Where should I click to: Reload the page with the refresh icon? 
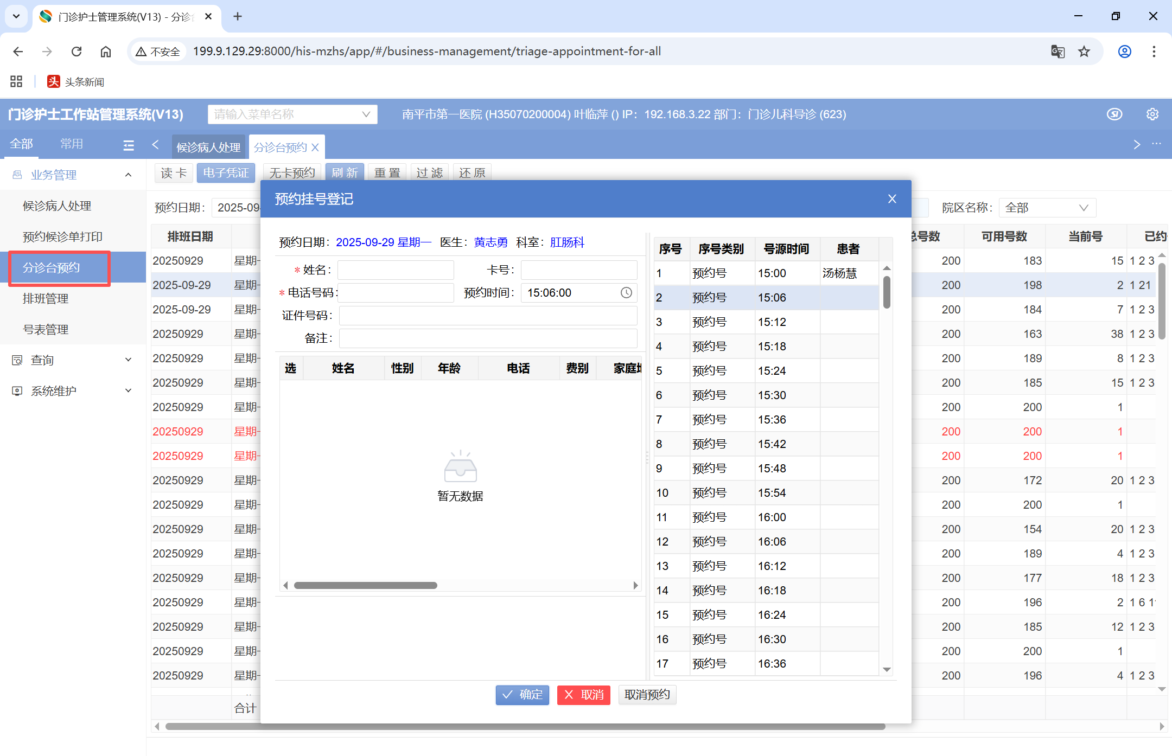77,52
